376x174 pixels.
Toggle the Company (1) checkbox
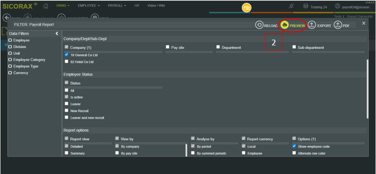tap(67, 47)
